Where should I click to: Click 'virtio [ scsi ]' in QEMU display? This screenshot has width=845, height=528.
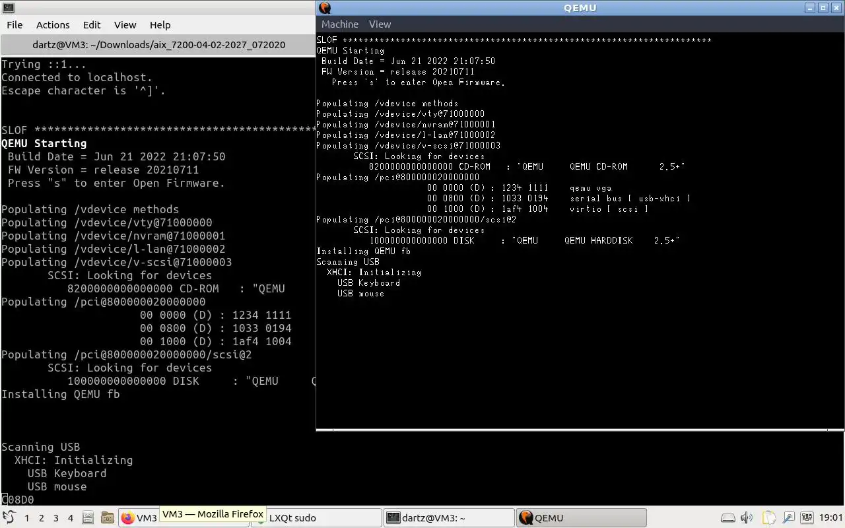point(609,209)
